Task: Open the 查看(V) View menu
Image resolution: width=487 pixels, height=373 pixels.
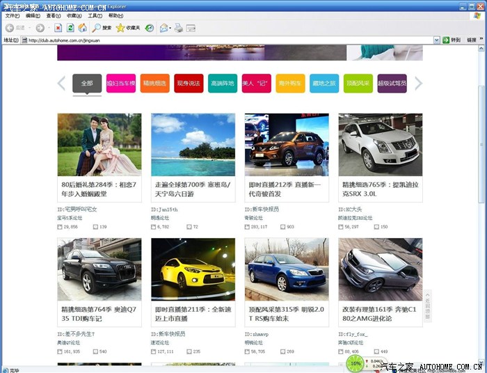Action: (53, 15)
